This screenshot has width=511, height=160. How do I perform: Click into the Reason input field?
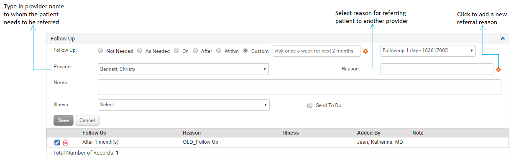pos(437,69)
